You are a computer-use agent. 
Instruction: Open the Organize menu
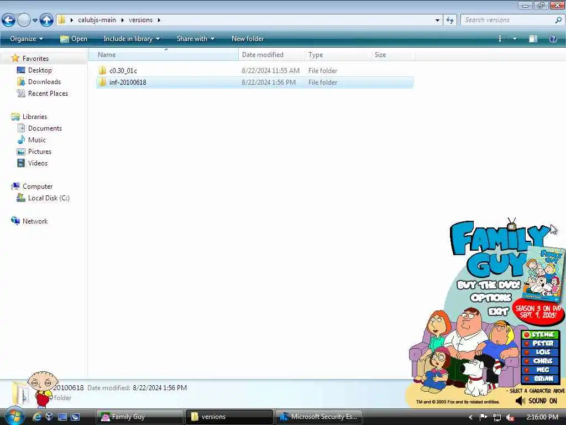[27, 39]
